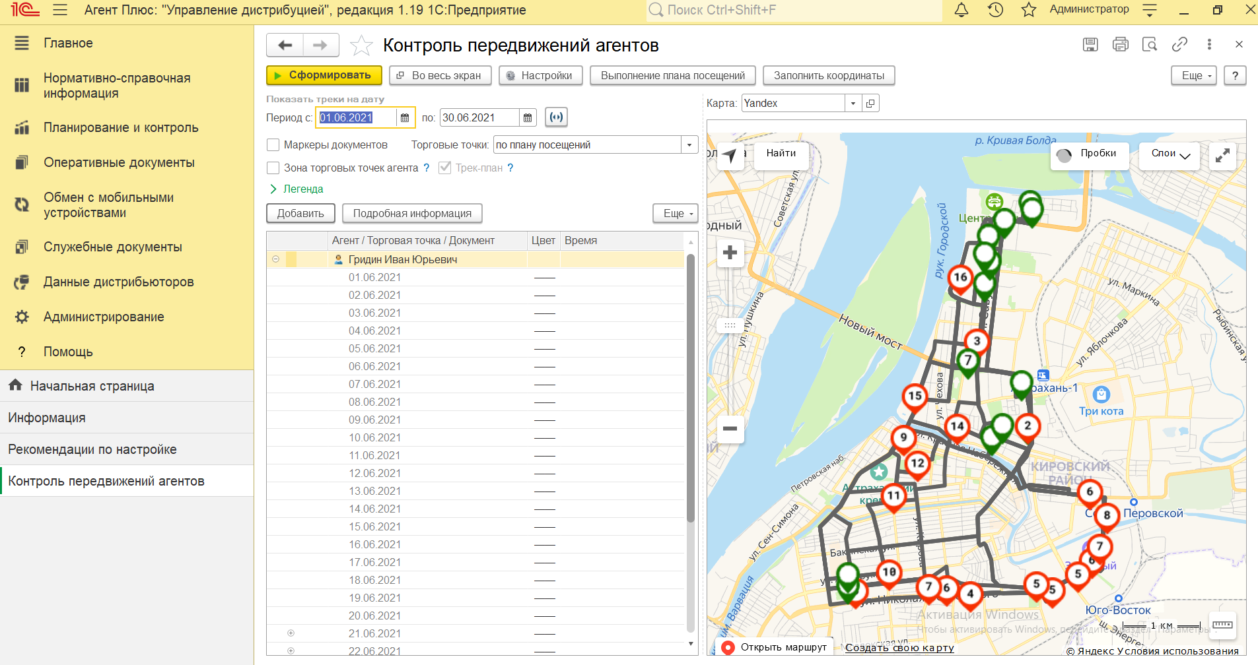Click Выполнение плана посещений button
Viewport: 1258px width, 665px height.
click(673, 76)
